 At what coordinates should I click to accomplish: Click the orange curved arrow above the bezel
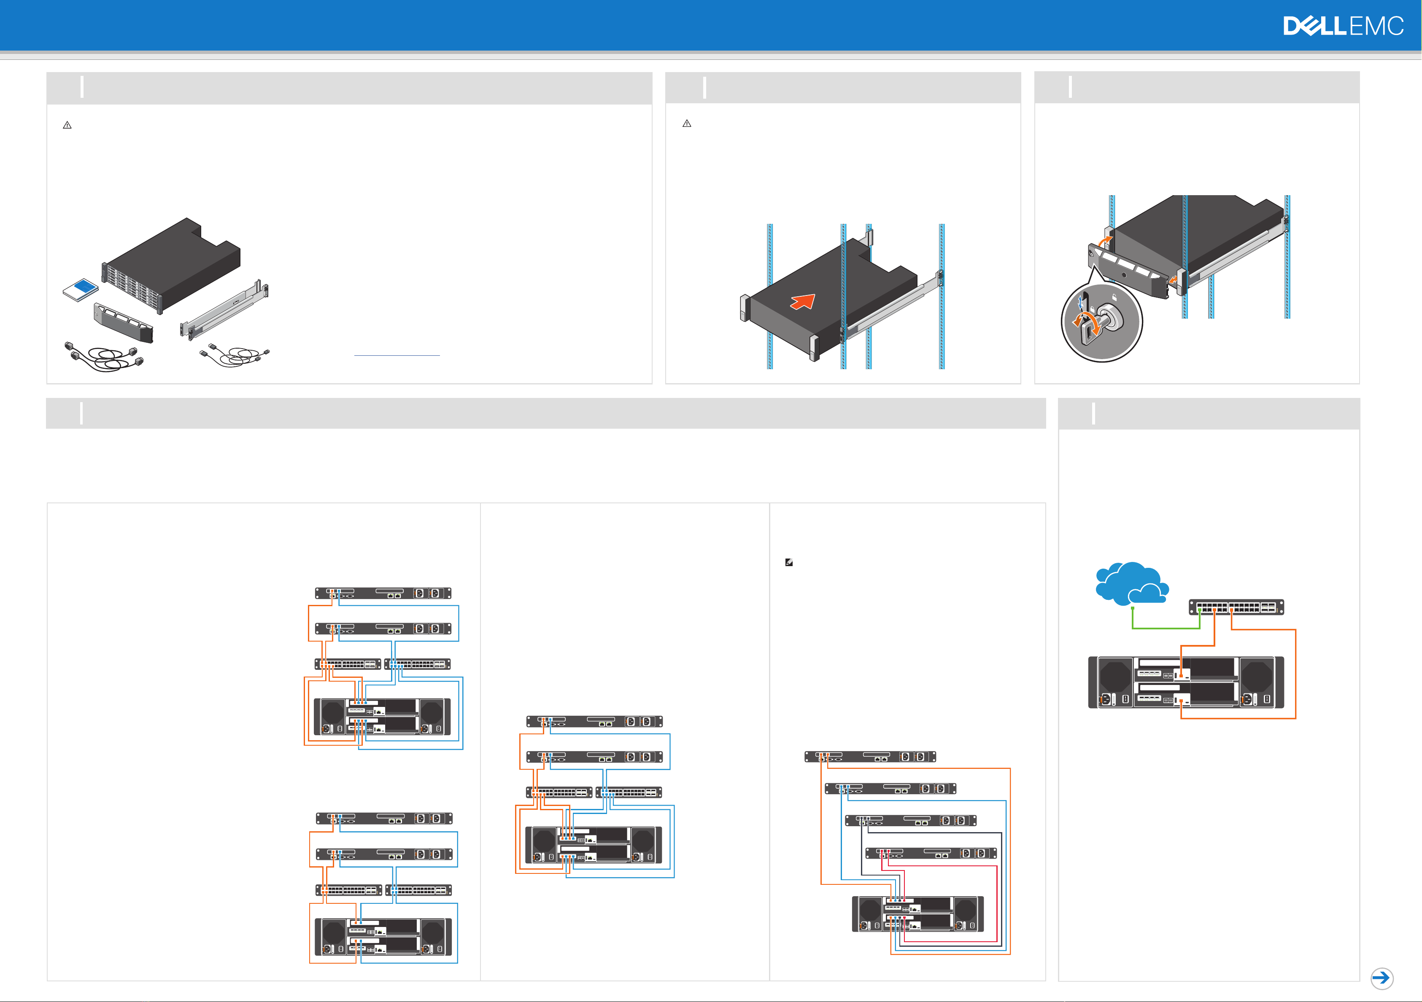click(x=1106, y=240)
